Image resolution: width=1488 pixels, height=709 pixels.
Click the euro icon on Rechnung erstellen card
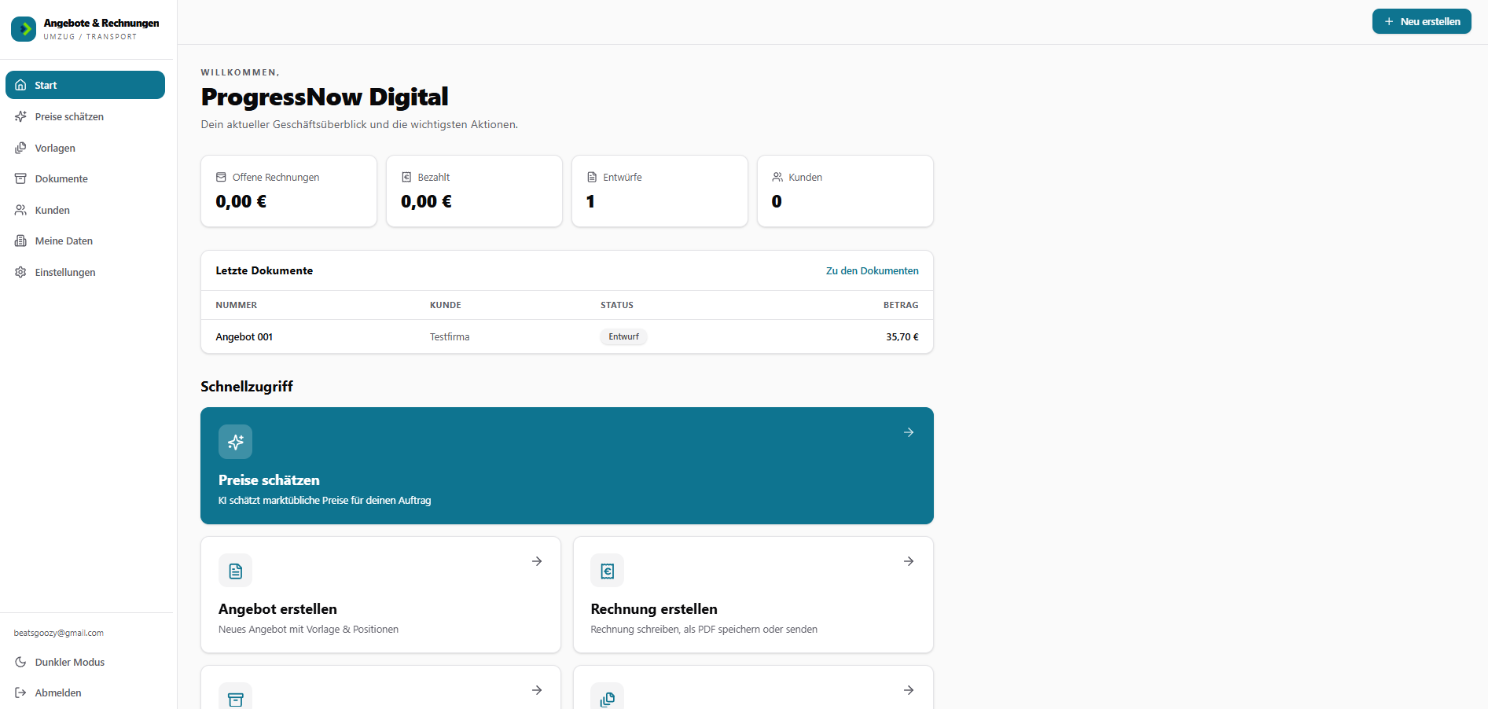click(x=608, y=571)
